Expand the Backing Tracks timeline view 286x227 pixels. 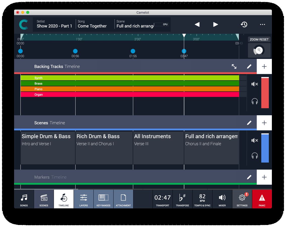(235, 66)
